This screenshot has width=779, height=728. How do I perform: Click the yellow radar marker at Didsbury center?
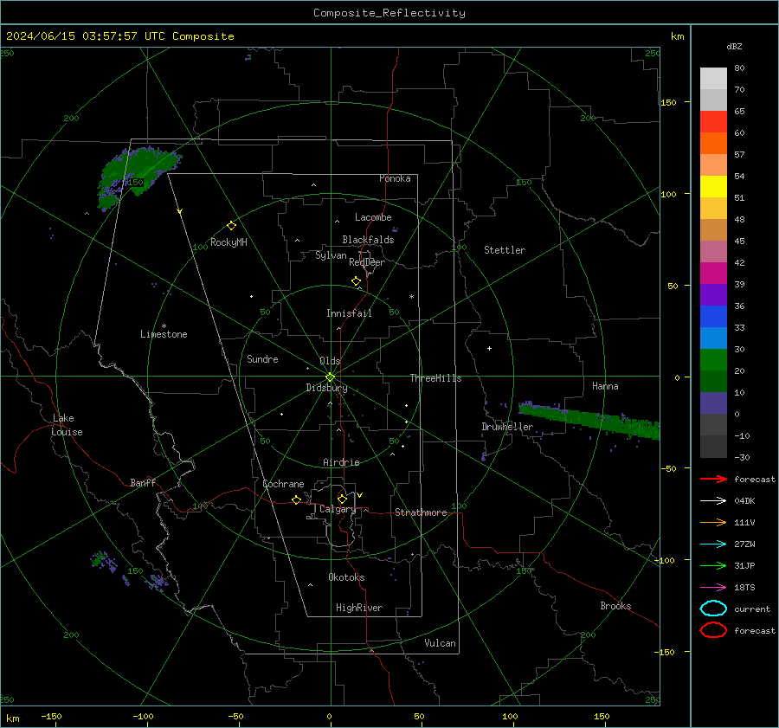330,377
